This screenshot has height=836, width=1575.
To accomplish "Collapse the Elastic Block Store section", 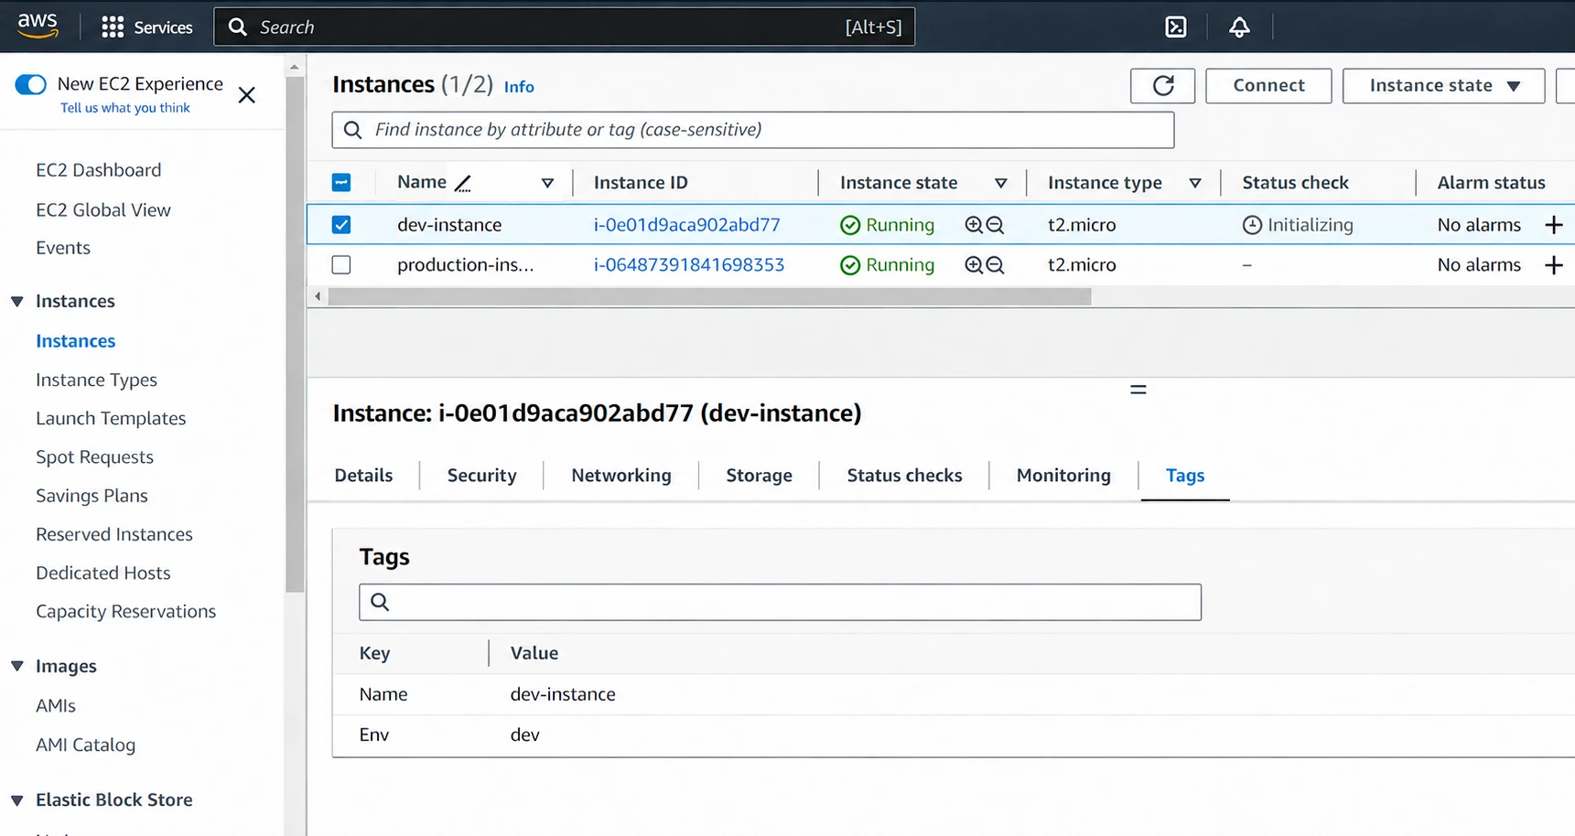I will click(x=16, y=800).
